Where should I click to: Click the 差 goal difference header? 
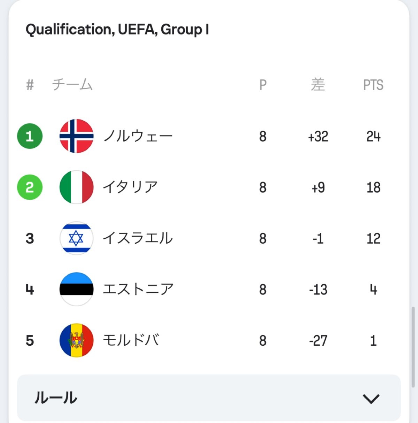click(x=318, y=85)
